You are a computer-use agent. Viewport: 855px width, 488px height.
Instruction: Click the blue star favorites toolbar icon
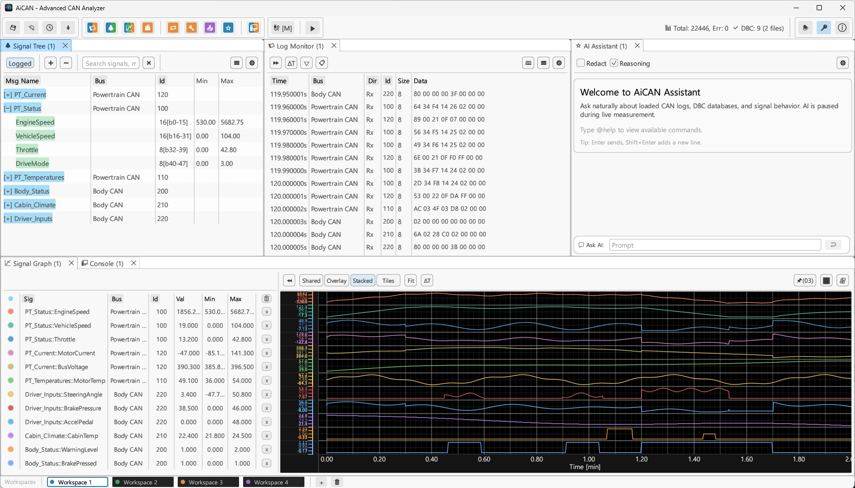click(228, 28)
